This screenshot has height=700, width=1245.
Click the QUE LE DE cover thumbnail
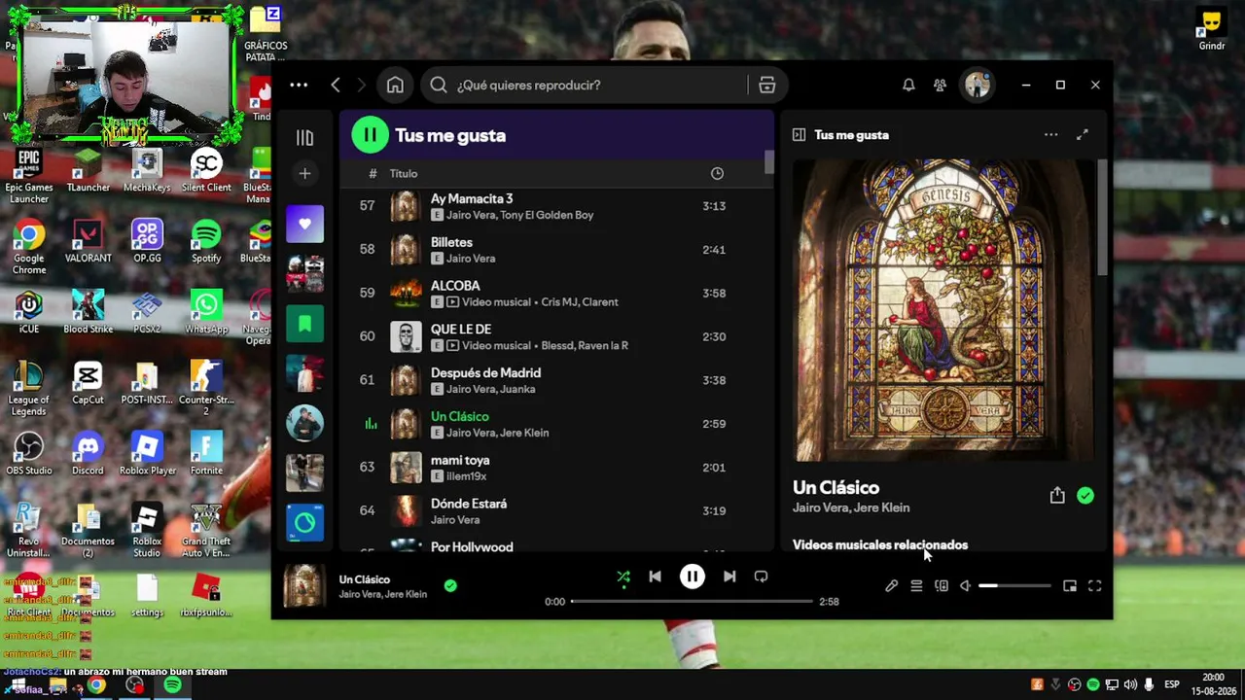coord(406,336)
